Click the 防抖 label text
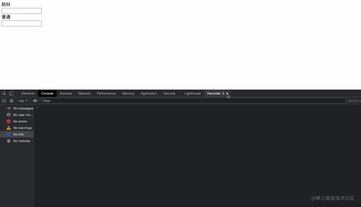Image resolution: width=361 pixels, height=207 pixels. pos(6,5)
